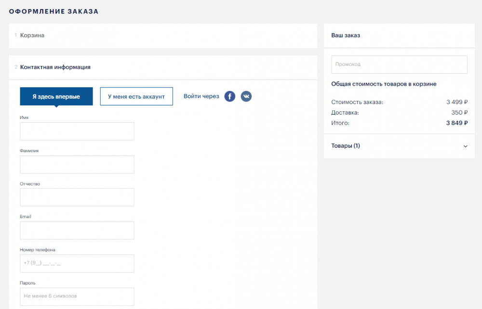
Task: Sign in with the VK icon
Action: [246, 96]
